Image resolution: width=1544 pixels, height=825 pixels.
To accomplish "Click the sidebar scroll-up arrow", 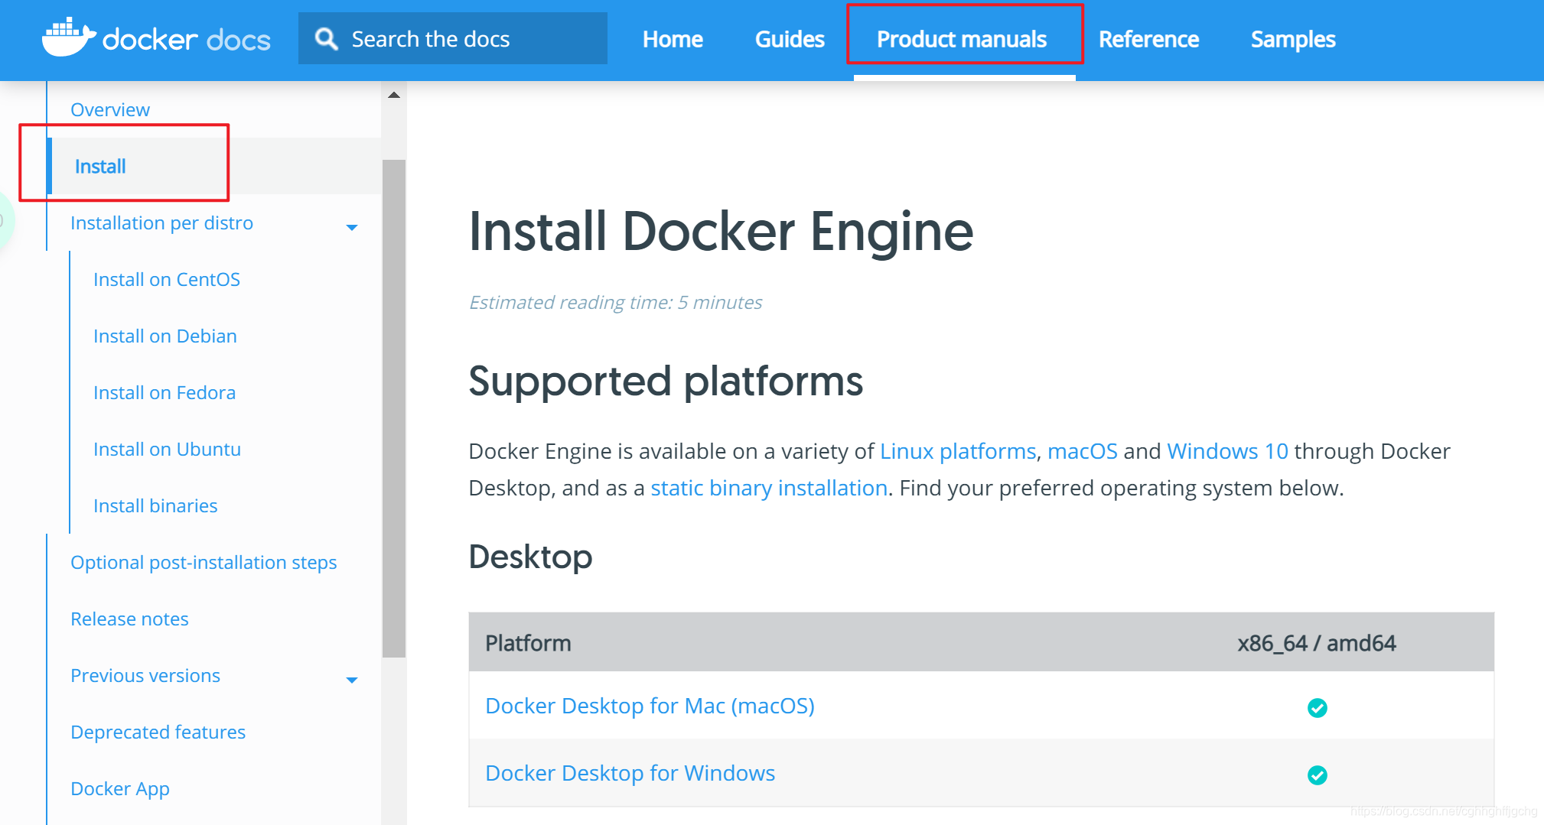I will pos(394,96).
